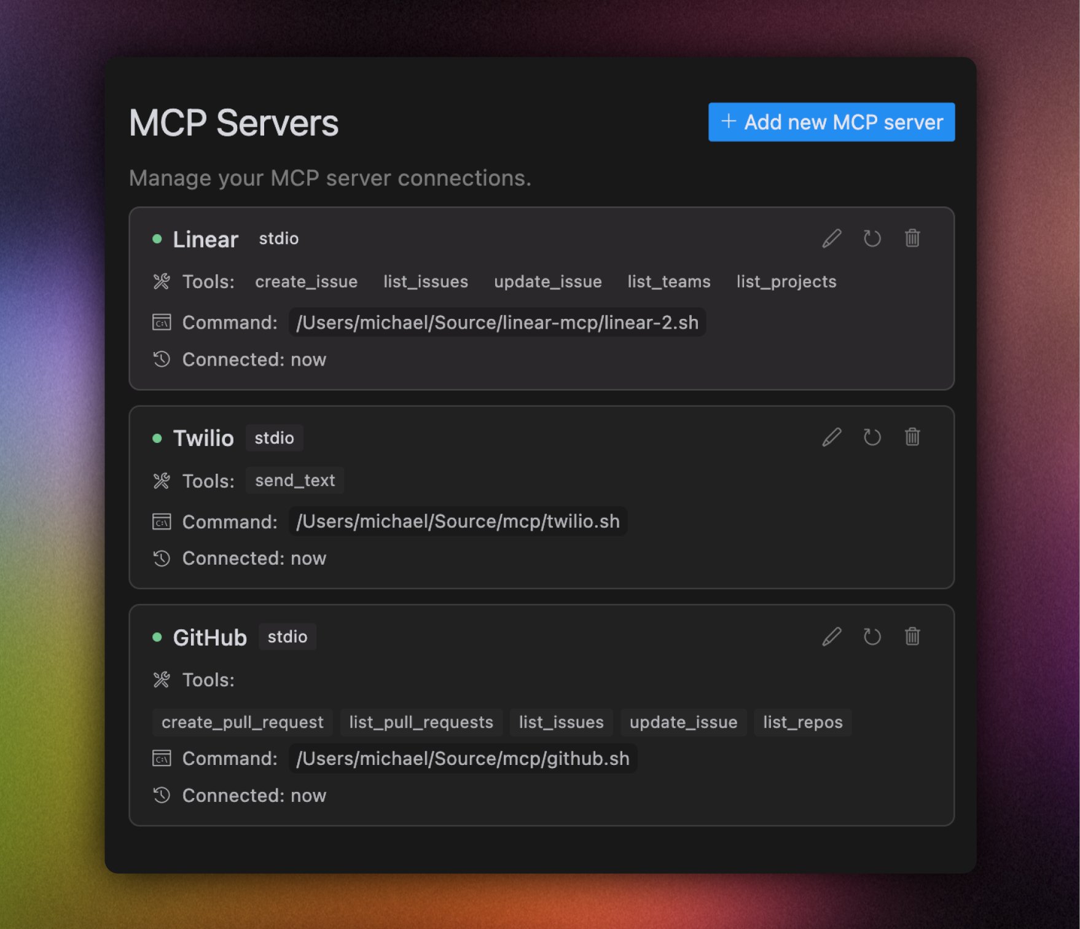Screen dimensions: 1080x929
Task: Select the GitHub server name
Action: 209,637
